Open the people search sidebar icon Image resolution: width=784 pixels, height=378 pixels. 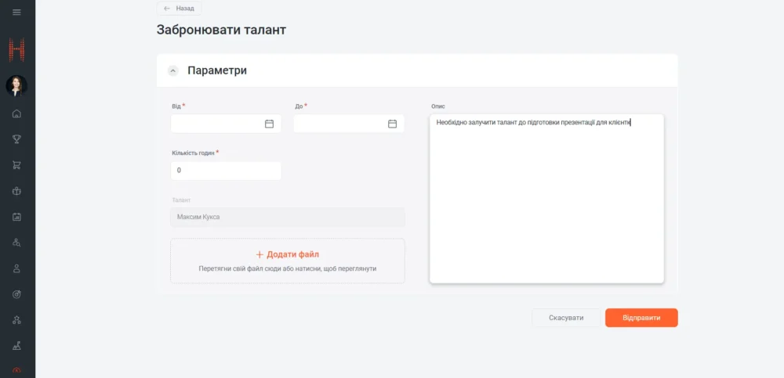click(17, 243)
